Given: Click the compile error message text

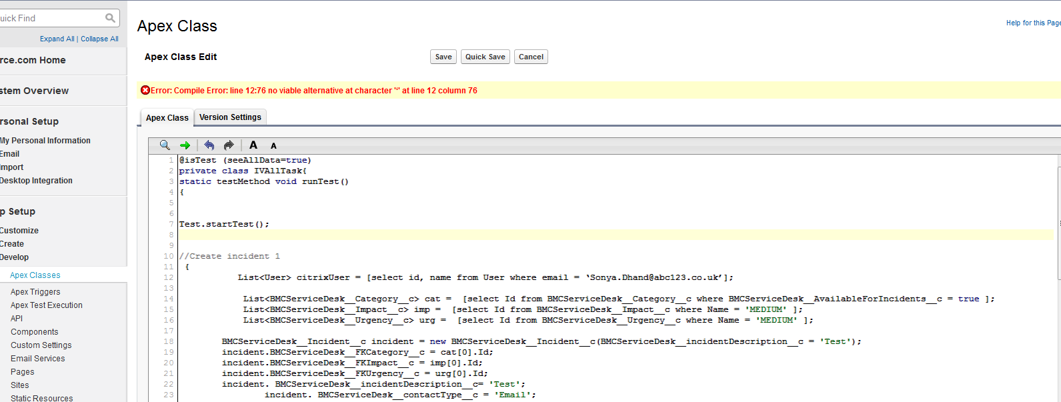Looking at the screenshot, I should click(x=314, y=91).
